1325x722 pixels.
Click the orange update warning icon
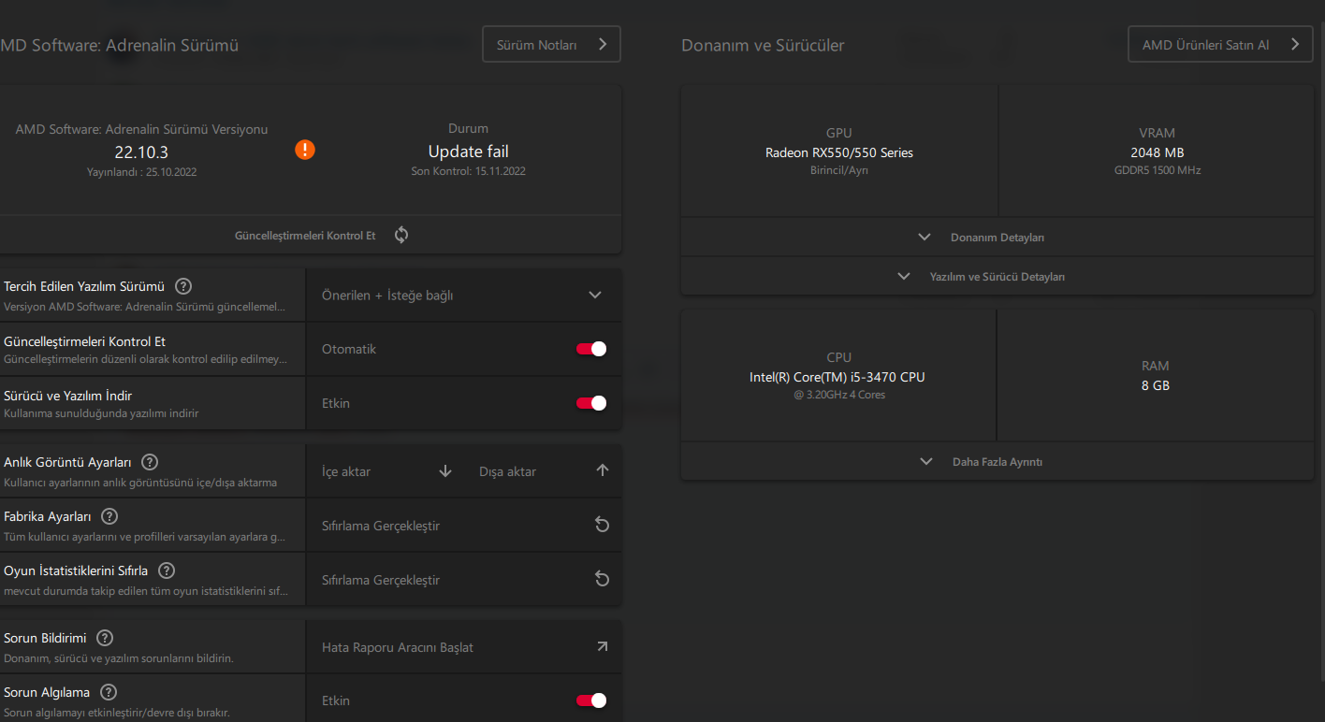pos(305,150)
